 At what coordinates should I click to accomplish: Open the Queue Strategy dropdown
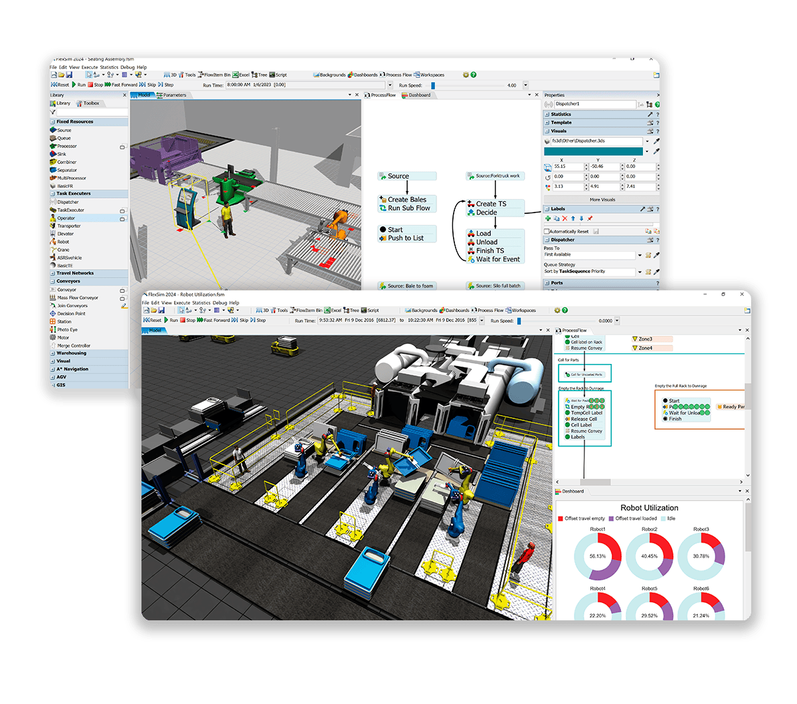point(640,272)
